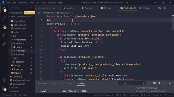Open Explorer More Actions ellipsis
This screenshot has width=174, height=97.
click(30, 8)
